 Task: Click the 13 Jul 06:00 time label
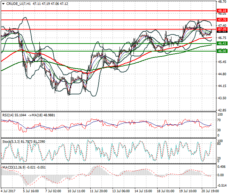[121, 191]
